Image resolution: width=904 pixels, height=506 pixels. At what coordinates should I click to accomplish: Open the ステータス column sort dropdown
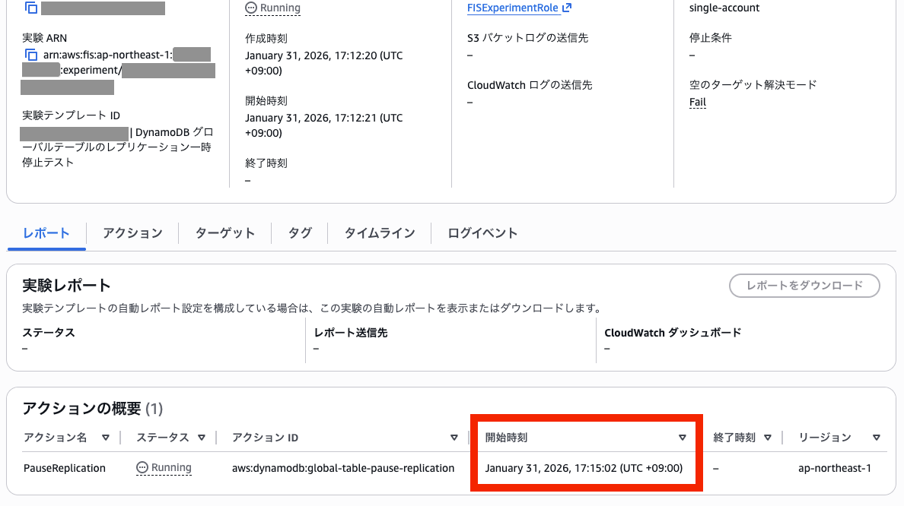coord(202,437)
